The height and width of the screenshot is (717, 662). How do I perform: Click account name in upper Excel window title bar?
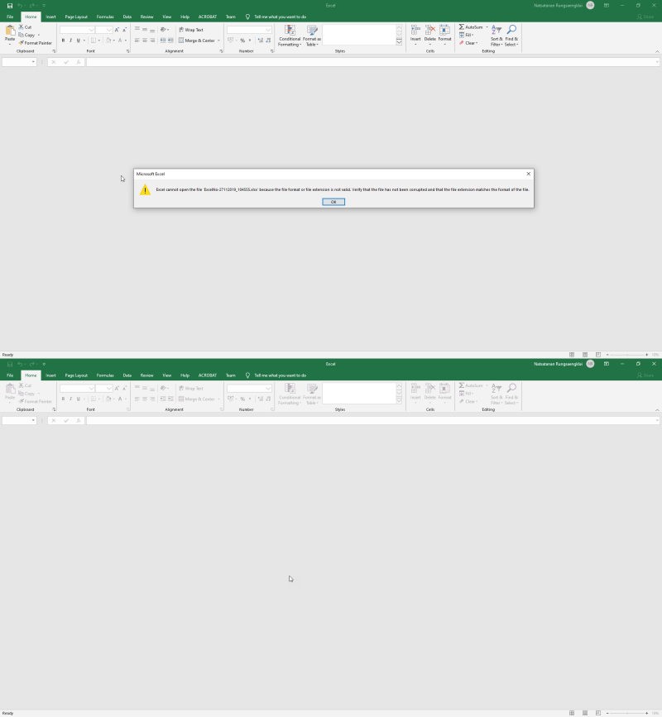tap(558, 6)
